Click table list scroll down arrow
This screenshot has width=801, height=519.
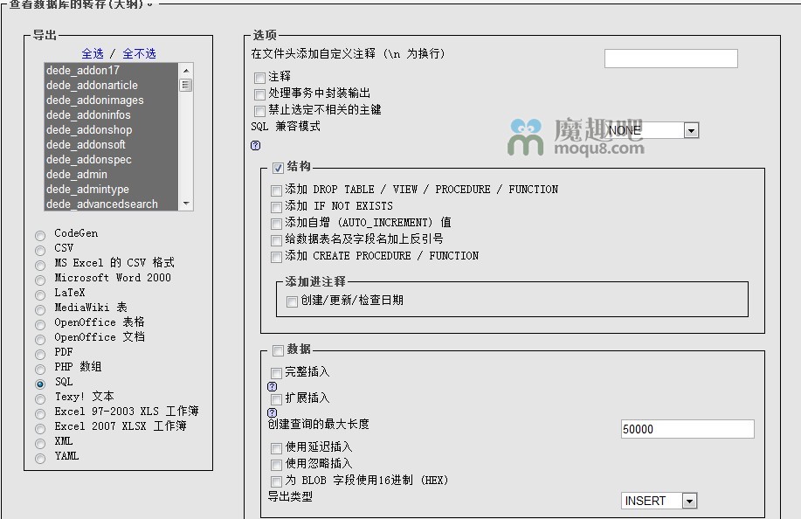pyautogui.click(x=186, y=204)
